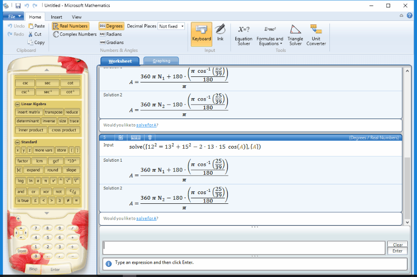417x277 pixels.
Task: Select the Worksheet tab
Action: click(120, 61)
